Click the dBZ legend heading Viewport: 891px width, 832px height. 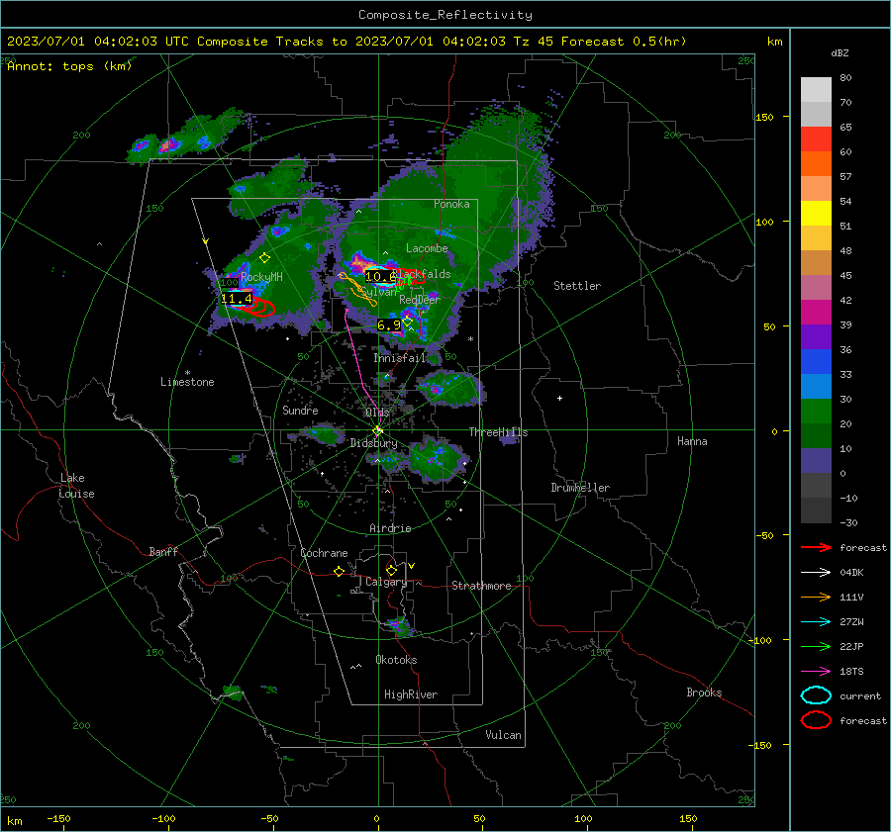pyautogui.click(x=840, y=53)
